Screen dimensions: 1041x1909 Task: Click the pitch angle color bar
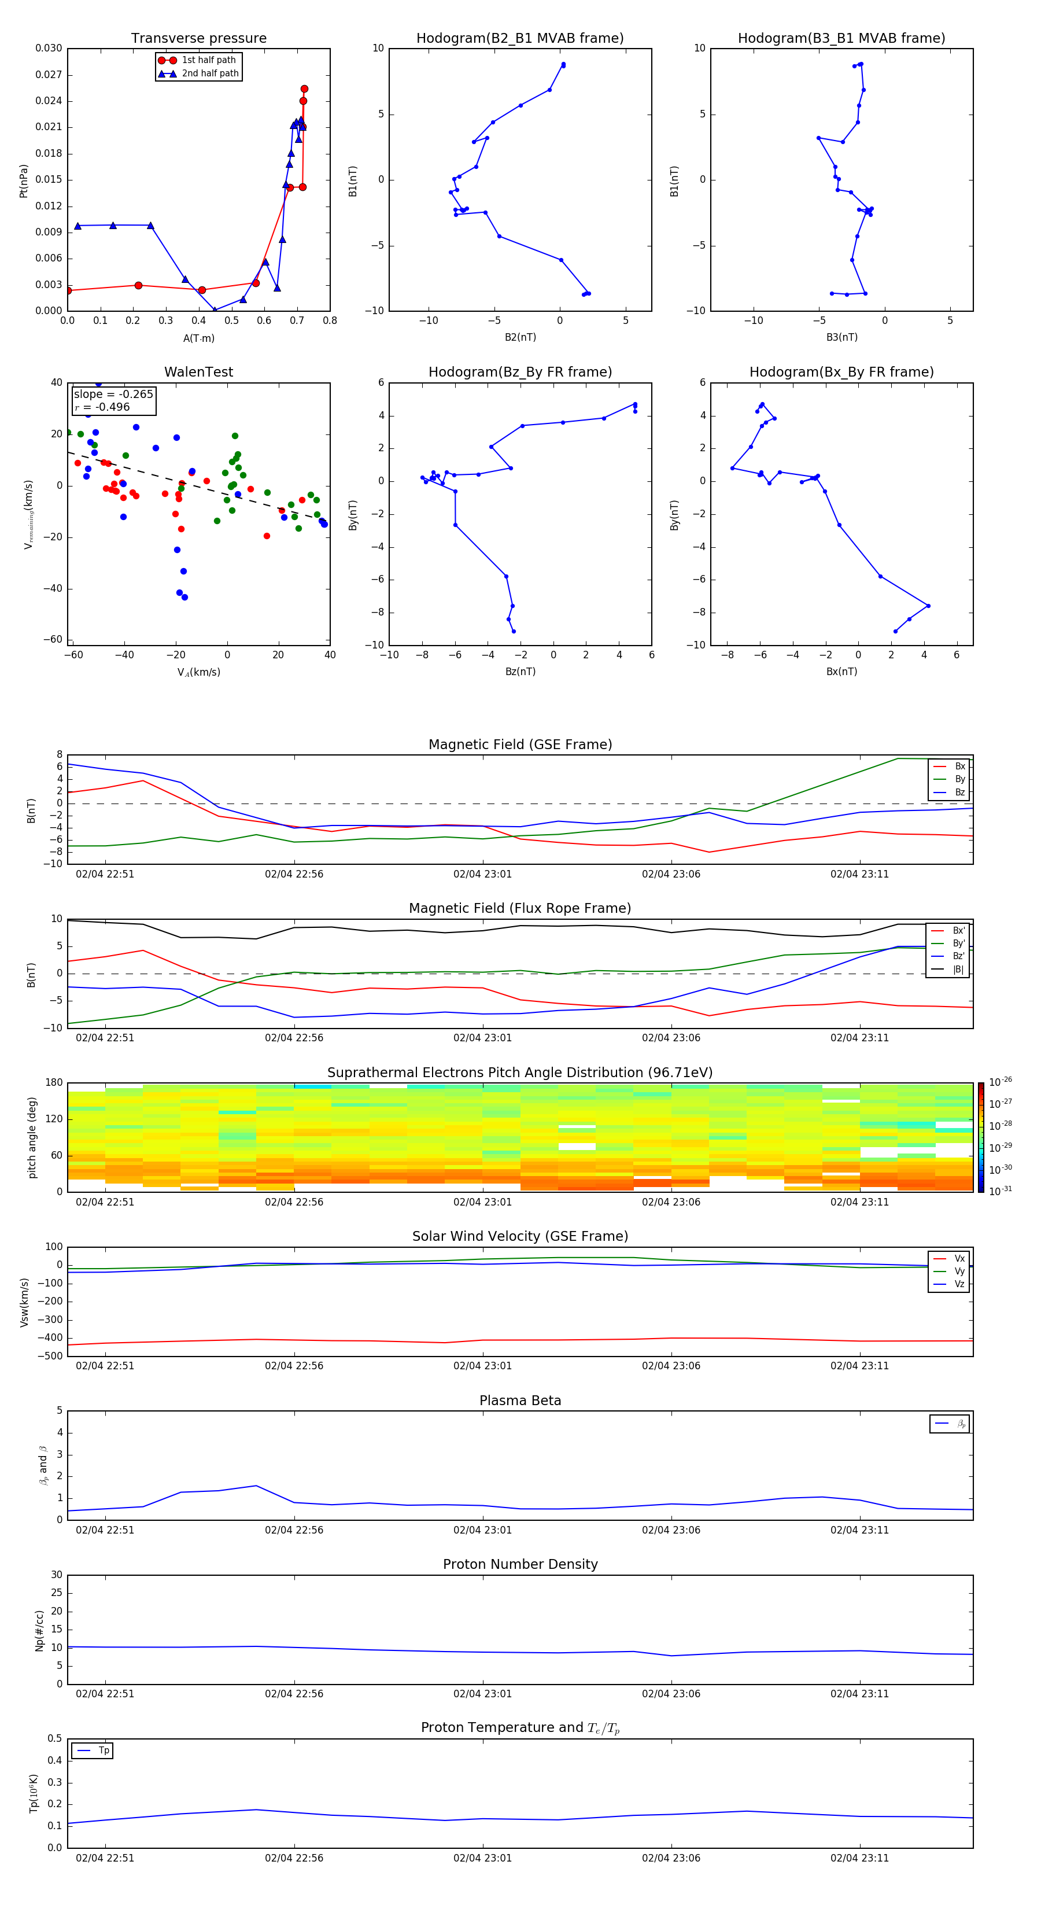coord(981,1137)
